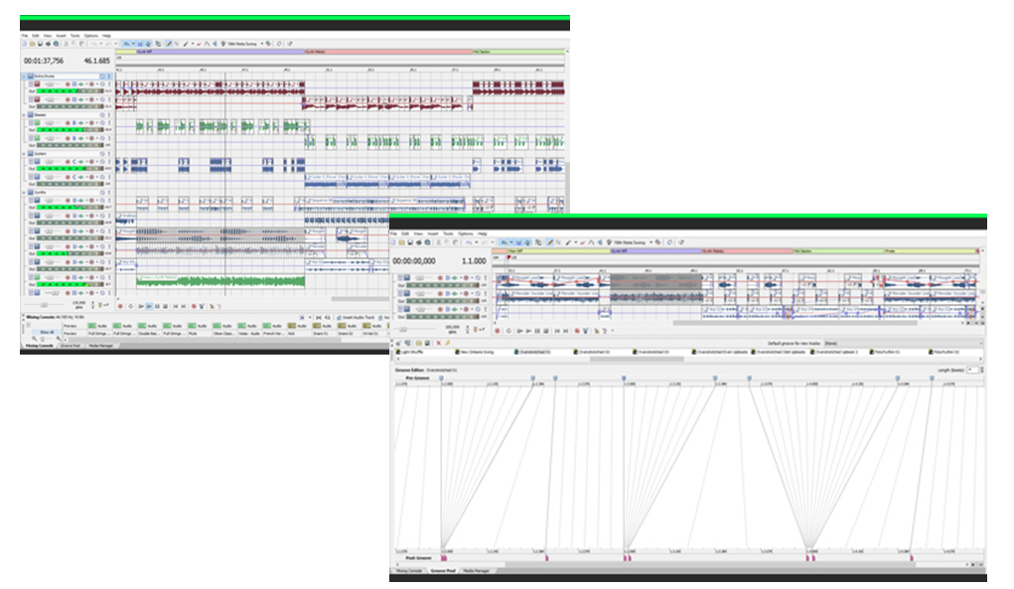Click the Open icon in the Groove Pool window
Image resolution: width=1014 pixels, height=589 pixels.
pyautogui.click(x=401, y=242)
